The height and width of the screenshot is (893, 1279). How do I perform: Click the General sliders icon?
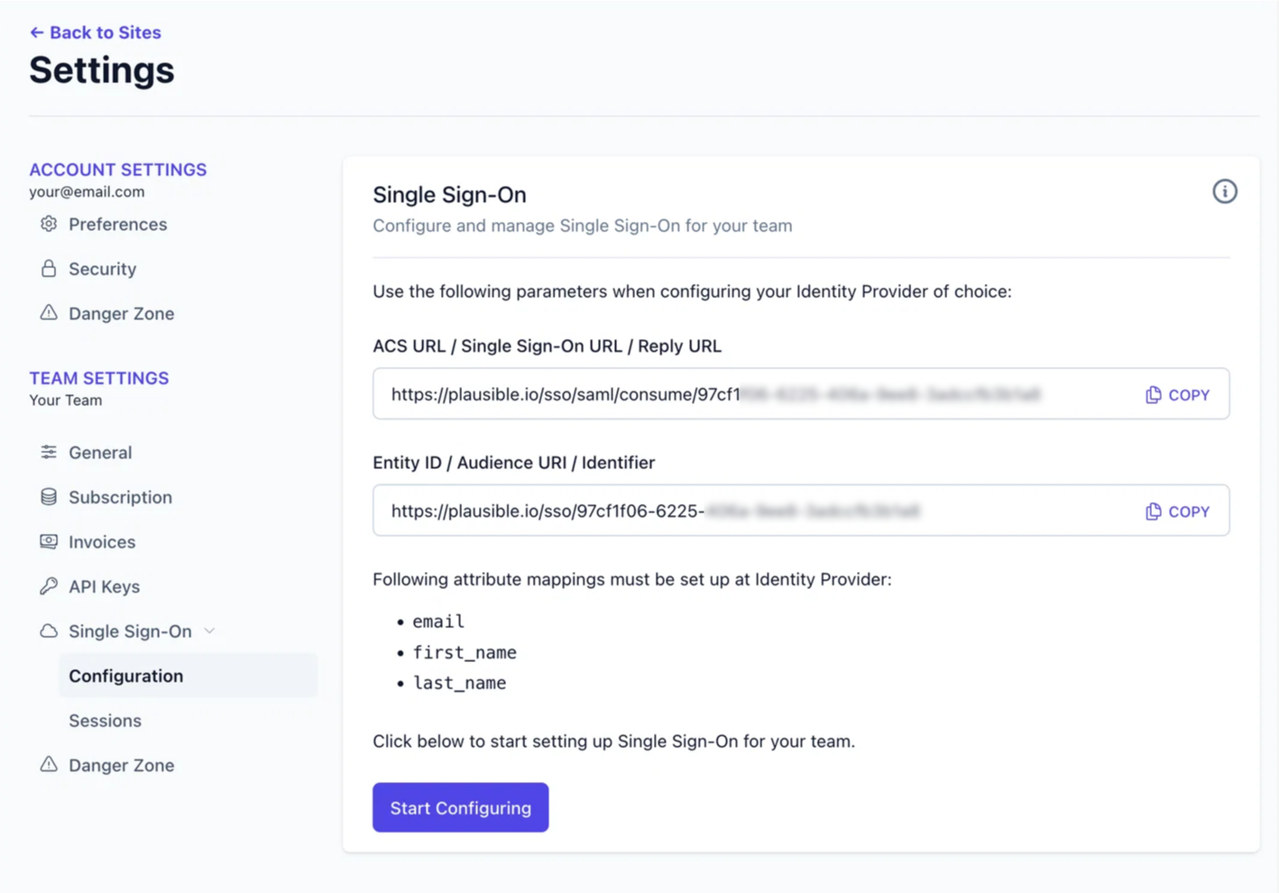click(49, 452)
